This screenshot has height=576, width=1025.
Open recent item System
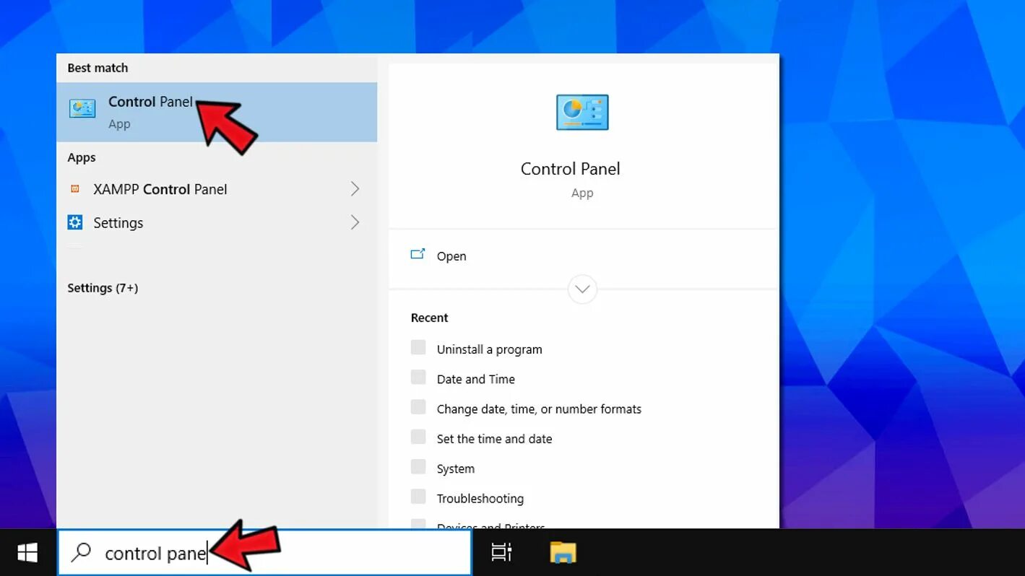[x=456, y=469]
